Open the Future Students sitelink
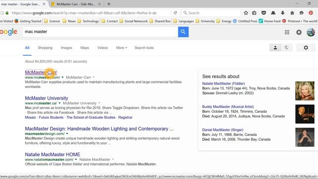Image resolution: width=318 pixels, height=179 pixels. point(51,117)
